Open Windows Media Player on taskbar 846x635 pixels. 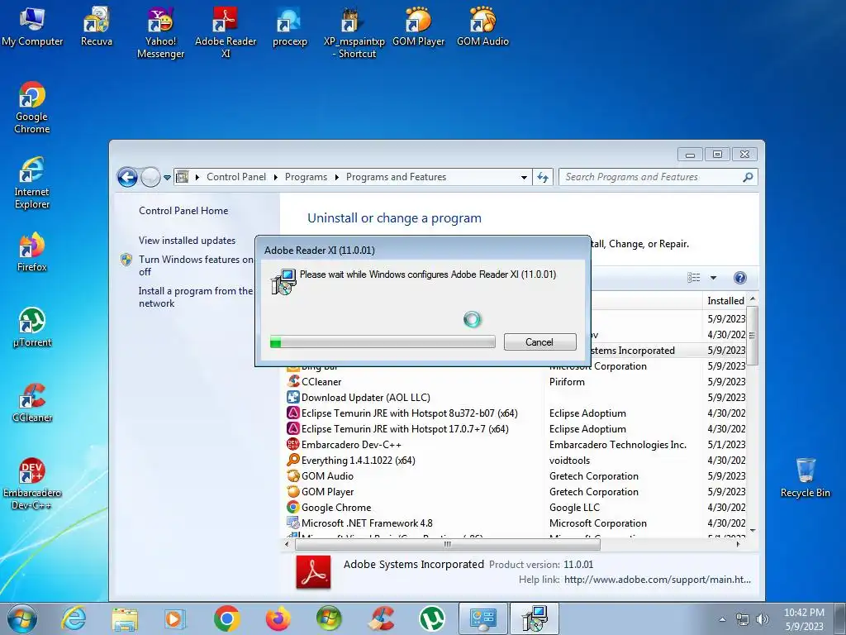click(x=175, y=618)
